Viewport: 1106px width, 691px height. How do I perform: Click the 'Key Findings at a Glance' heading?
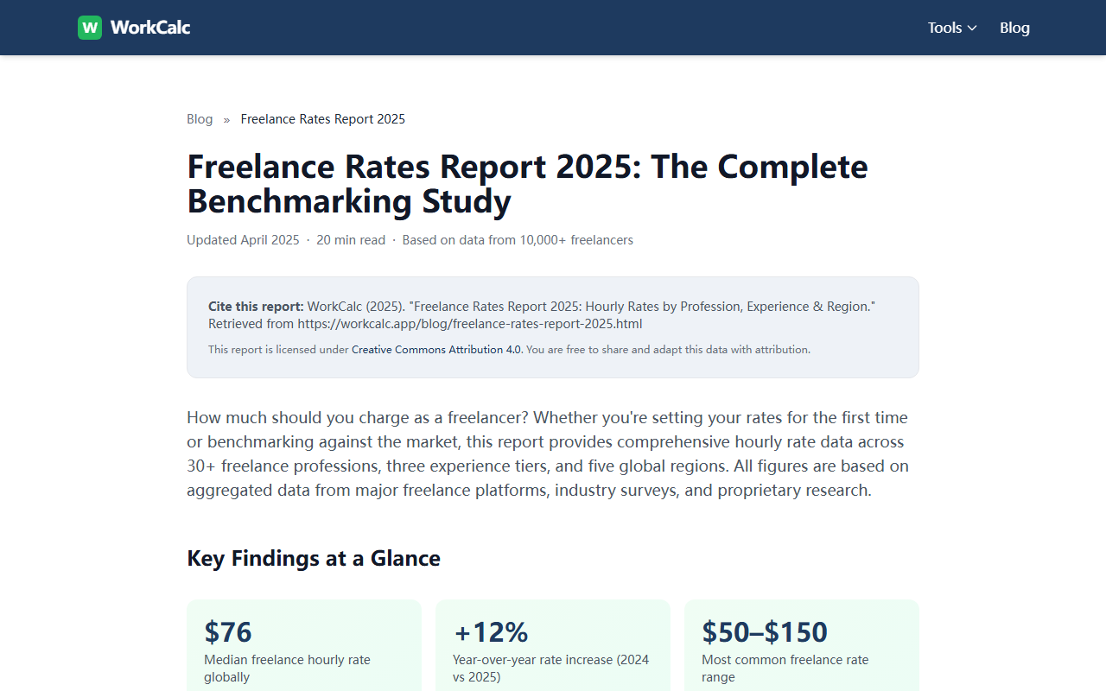pyautogui.click(x=314, y=558)
